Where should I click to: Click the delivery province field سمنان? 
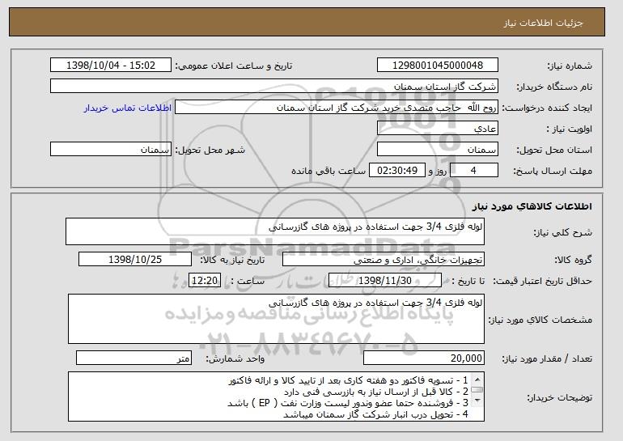[438, 150]
